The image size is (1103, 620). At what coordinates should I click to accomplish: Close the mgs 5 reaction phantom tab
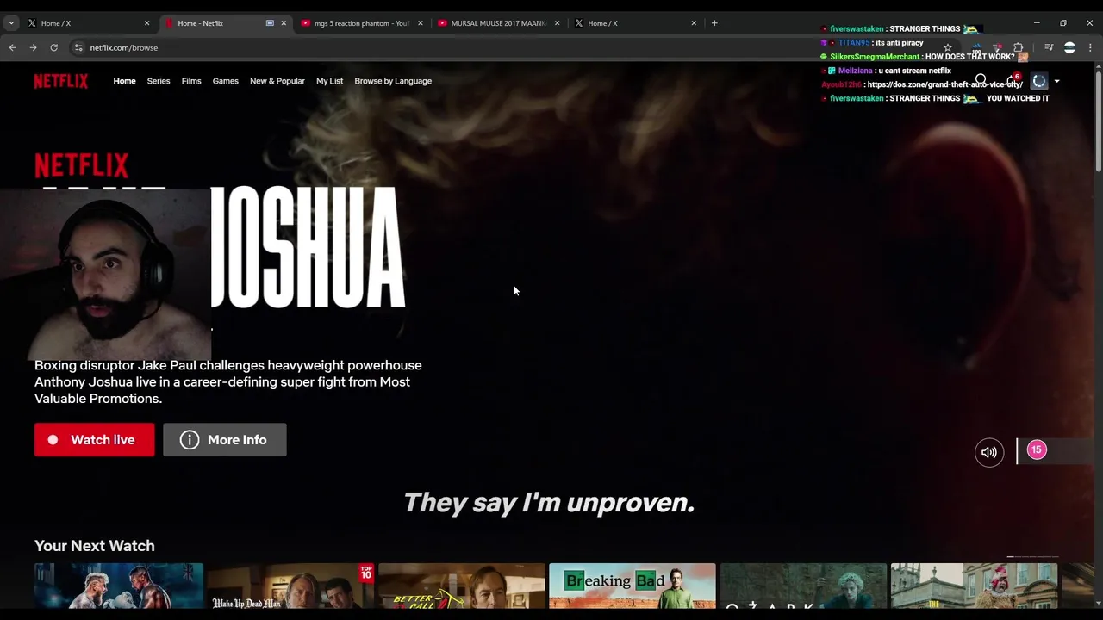(x=421, y=23)
